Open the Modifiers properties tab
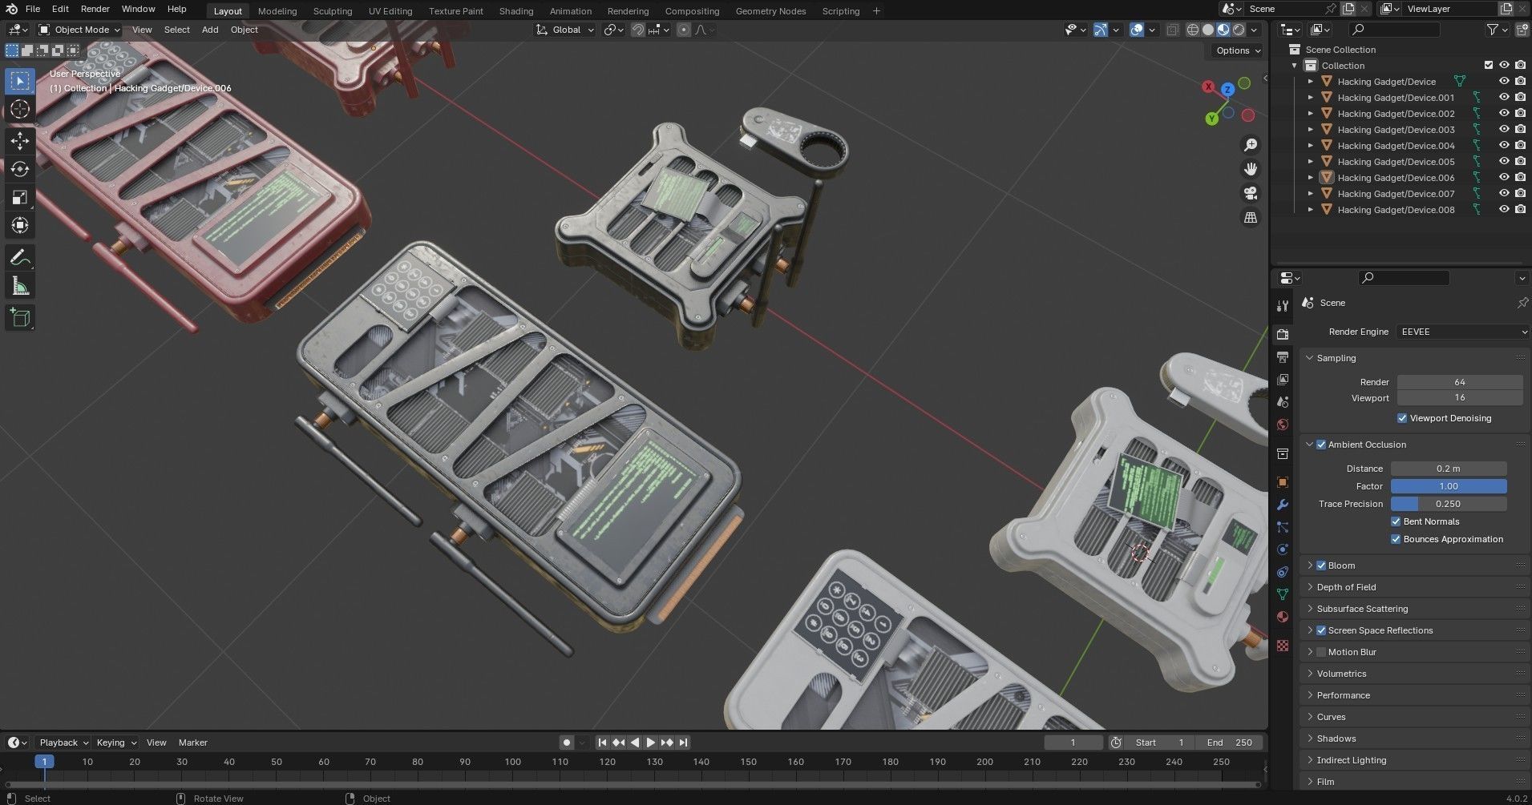The height and width of the screenshot is (805, 1532). pos(1283,505)
